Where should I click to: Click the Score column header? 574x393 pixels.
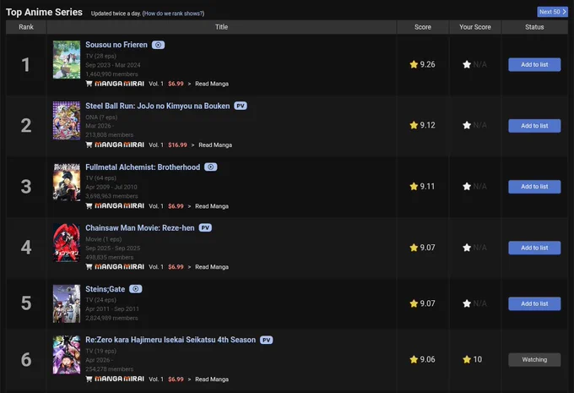pos(423,27)
